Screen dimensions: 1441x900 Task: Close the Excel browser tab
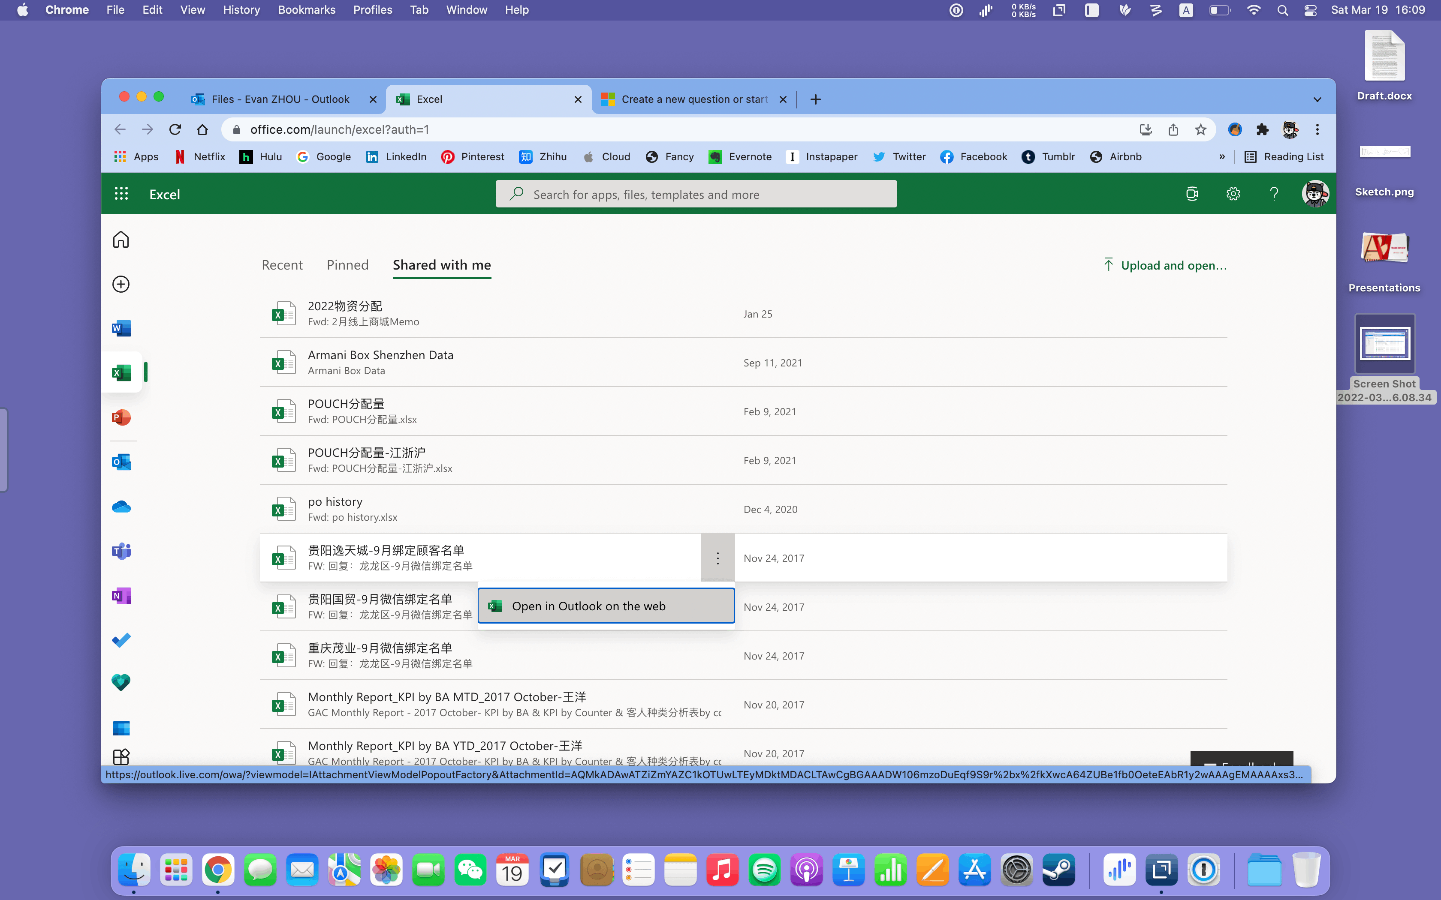click(x=578, y=99)
